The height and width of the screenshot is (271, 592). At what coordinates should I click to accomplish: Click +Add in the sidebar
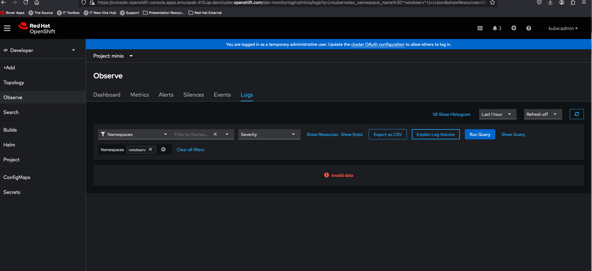point(43,68)
